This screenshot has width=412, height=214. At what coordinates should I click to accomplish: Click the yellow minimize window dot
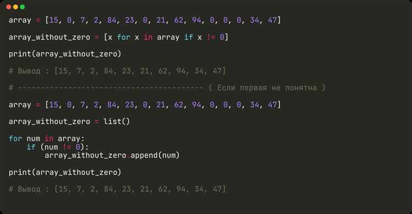[x=15, y=7]
